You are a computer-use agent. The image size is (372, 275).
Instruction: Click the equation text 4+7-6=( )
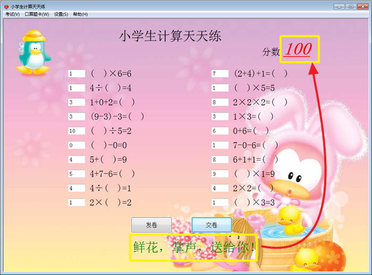point(112,174)
